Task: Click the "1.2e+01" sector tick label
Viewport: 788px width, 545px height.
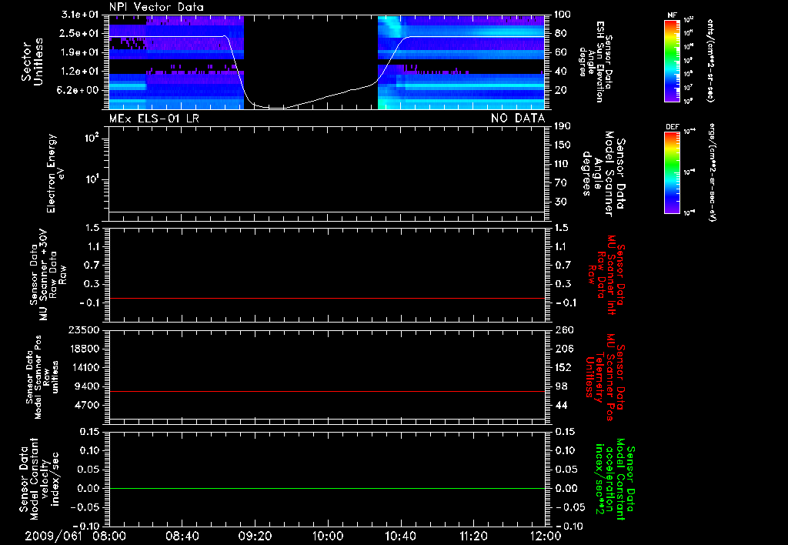Action: 80,71
